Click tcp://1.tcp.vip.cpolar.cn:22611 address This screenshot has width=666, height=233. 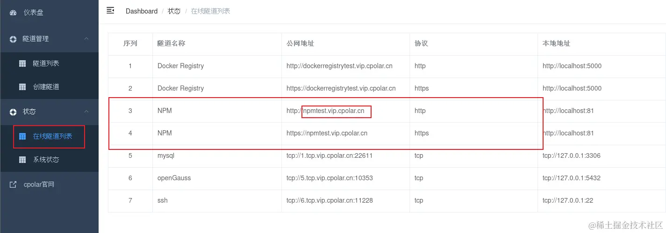[329, 155]
